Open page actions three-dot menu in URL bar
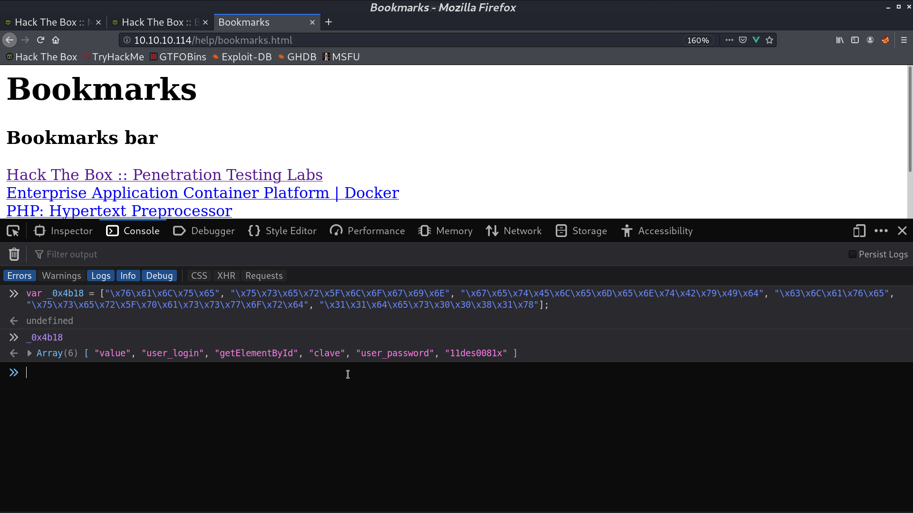913x513 pixels. [x=729, y=40]
